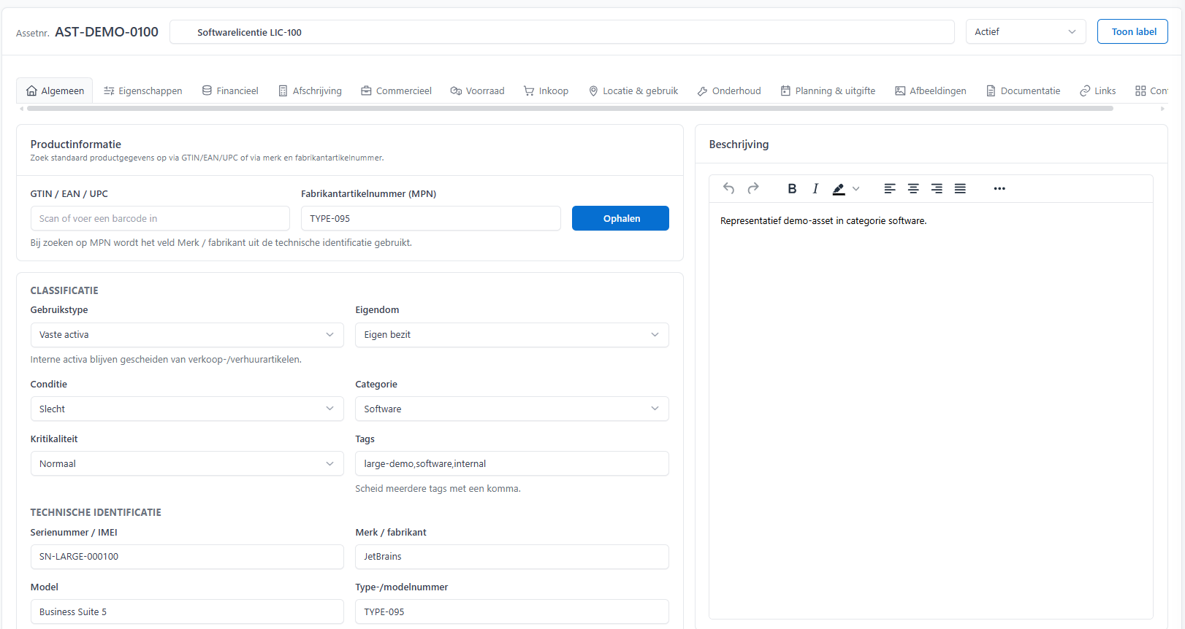Viewport: 1185px width, 629px height.
Task: Click the Fabrikantartikelnummer (MPN) field
Action: coord(430,218)
